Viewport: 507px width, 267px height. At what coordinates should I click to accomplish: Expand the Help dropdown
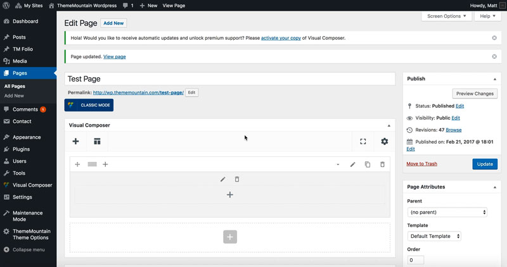click(x=487, y=16)
